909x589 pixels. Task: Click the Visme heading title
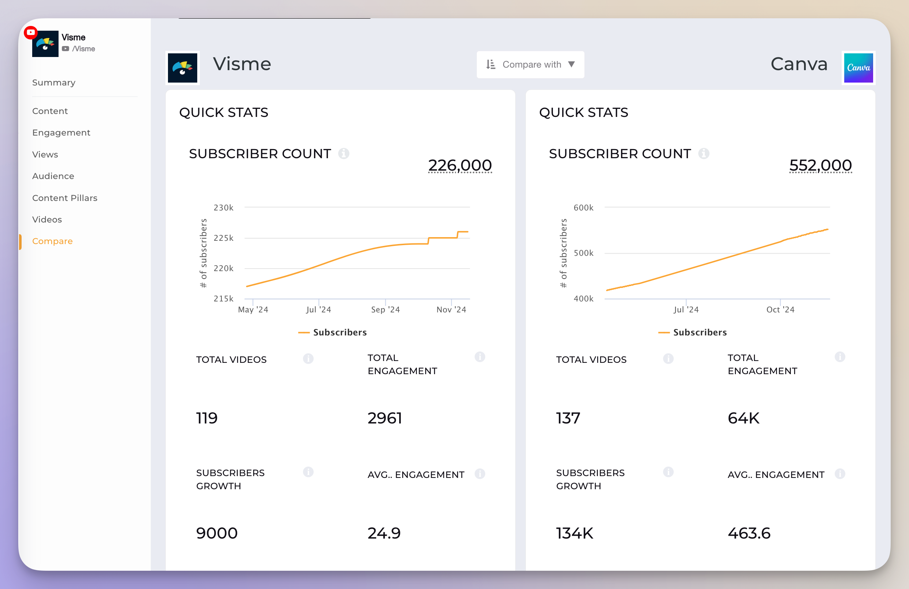click(x=242, y=64)
